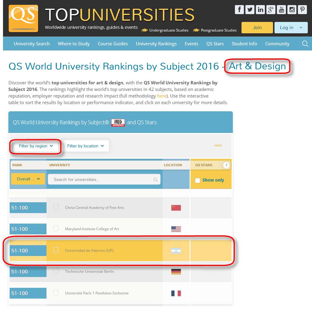Open the Facebook social icon
Screen dimensions: 312x310
coord(239,10)
